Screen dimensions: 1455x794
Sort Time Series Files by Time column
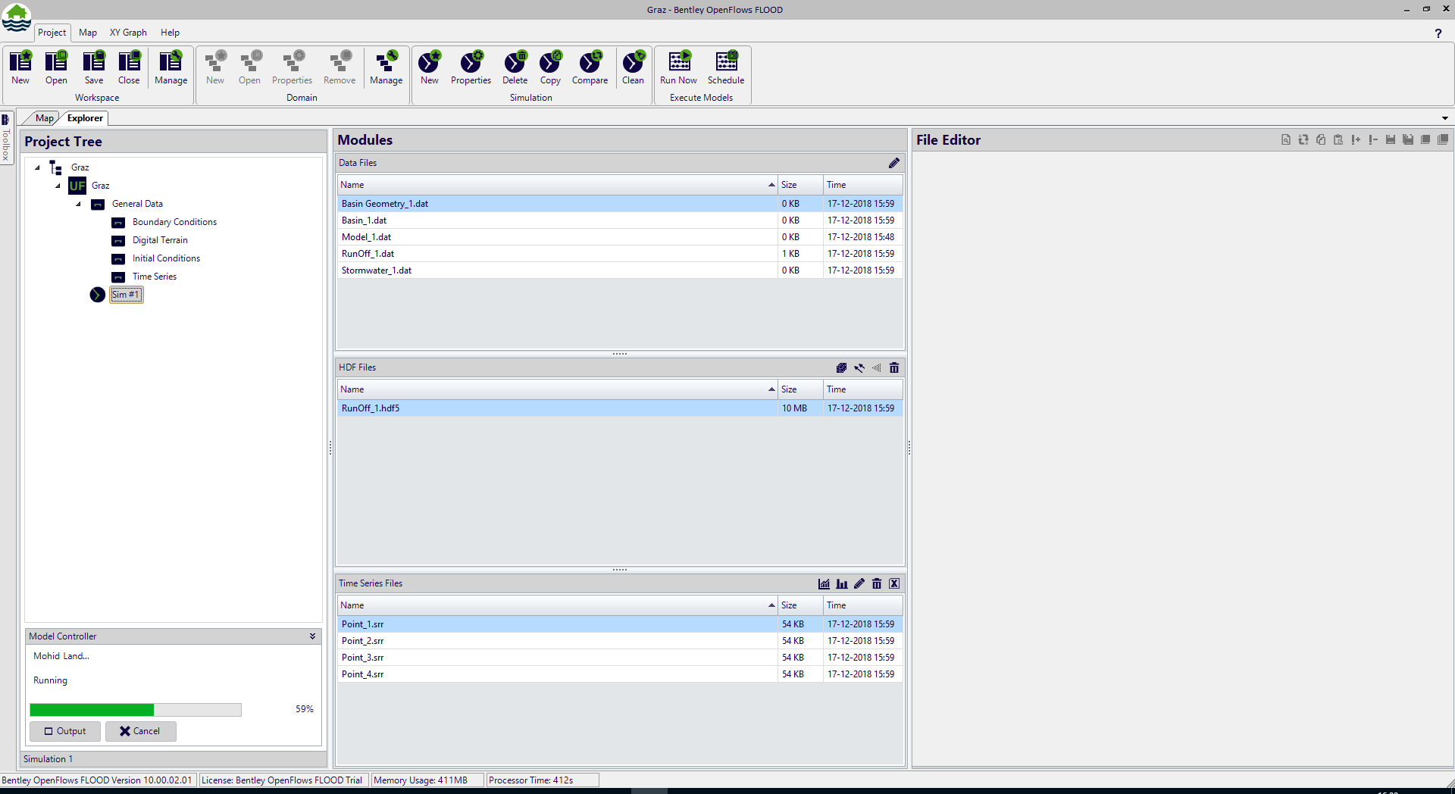coord(863,605)
